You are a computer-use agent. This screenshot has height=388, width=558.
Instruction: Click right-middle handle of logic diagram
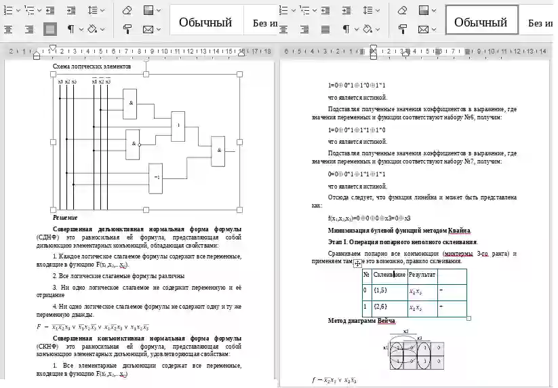239,142
